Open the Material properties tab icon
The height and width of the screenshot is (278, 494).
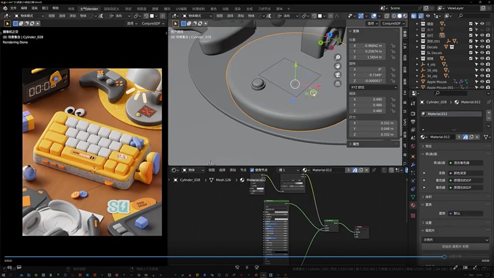(413, 205)
